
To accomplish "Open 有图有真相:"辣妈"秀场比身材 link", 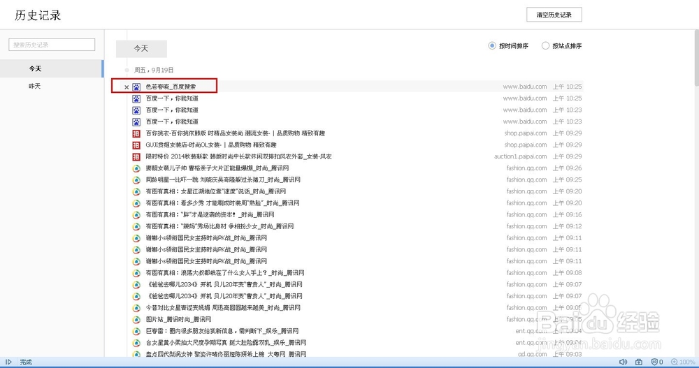I will click(219, 226).
